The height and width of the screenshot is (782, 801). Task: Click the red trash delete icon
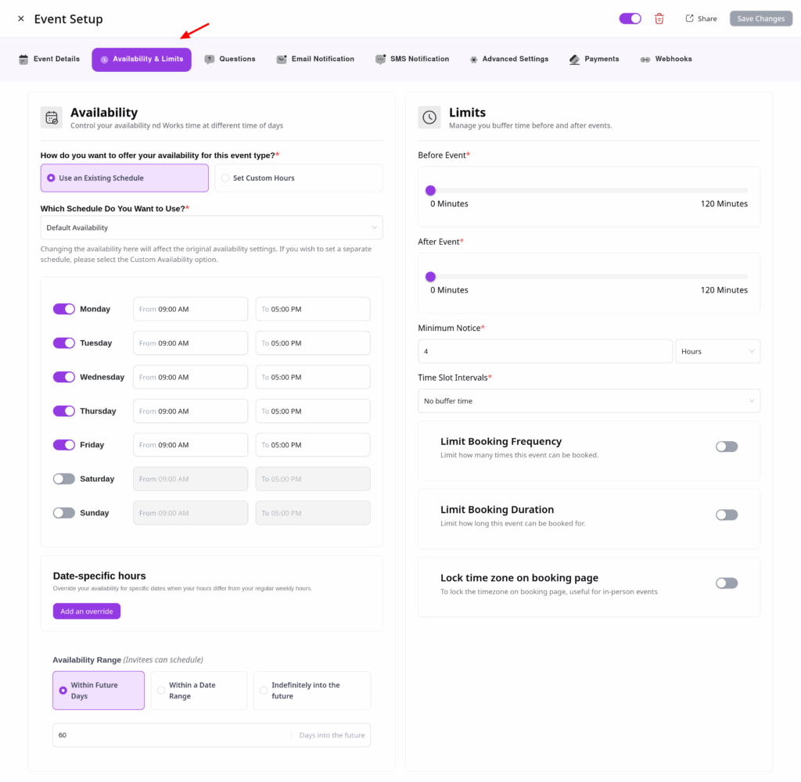point(659,19)
